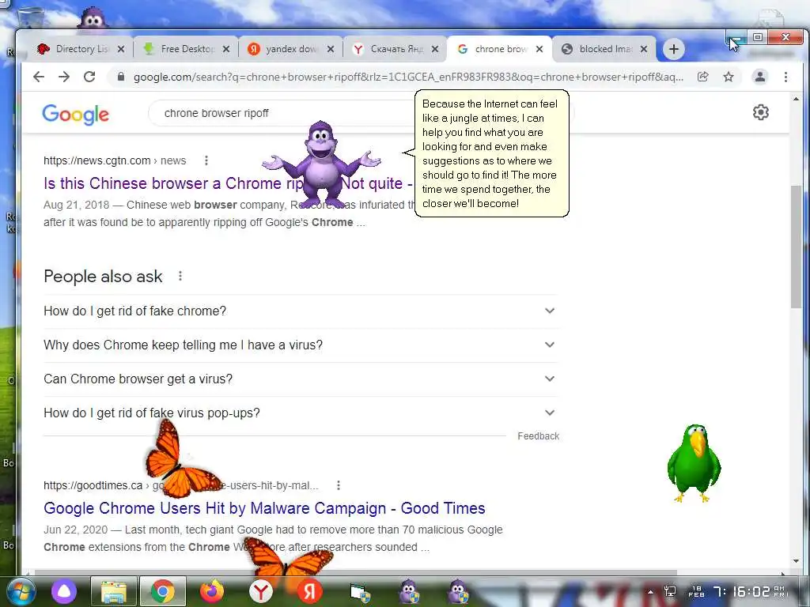Screen dimensions: 810x607
Task: Bookmark this page with the star icon
Action: click(729, 77)
